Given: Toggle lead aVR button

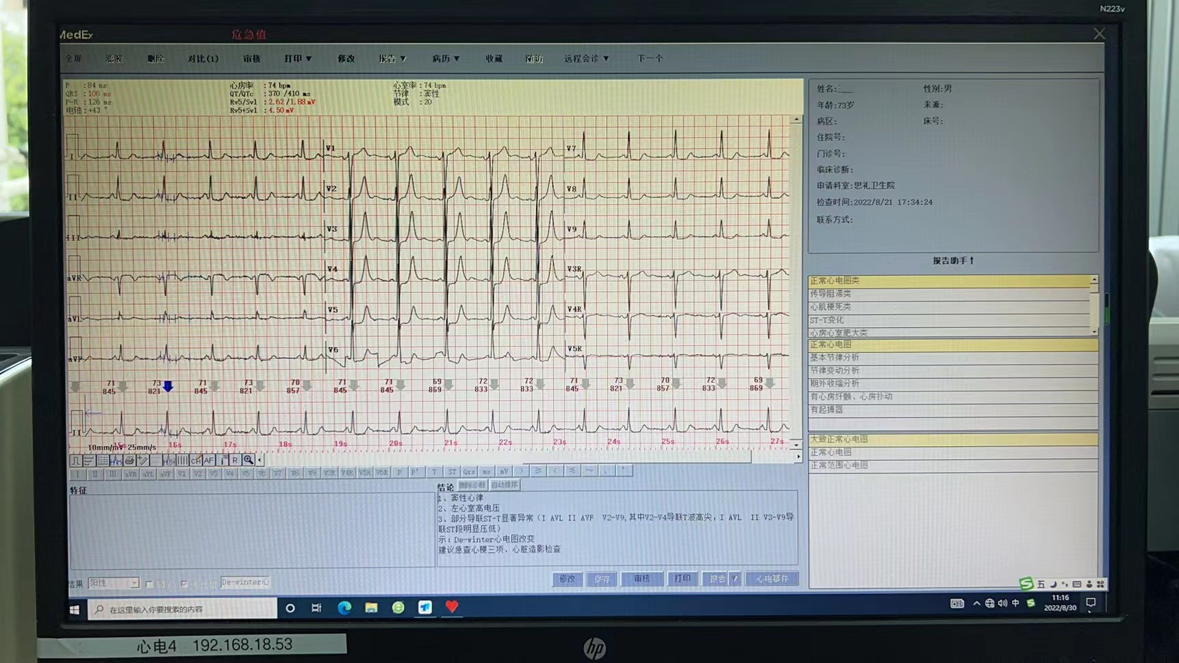Looking at the screenshot, I should point(131,473).
